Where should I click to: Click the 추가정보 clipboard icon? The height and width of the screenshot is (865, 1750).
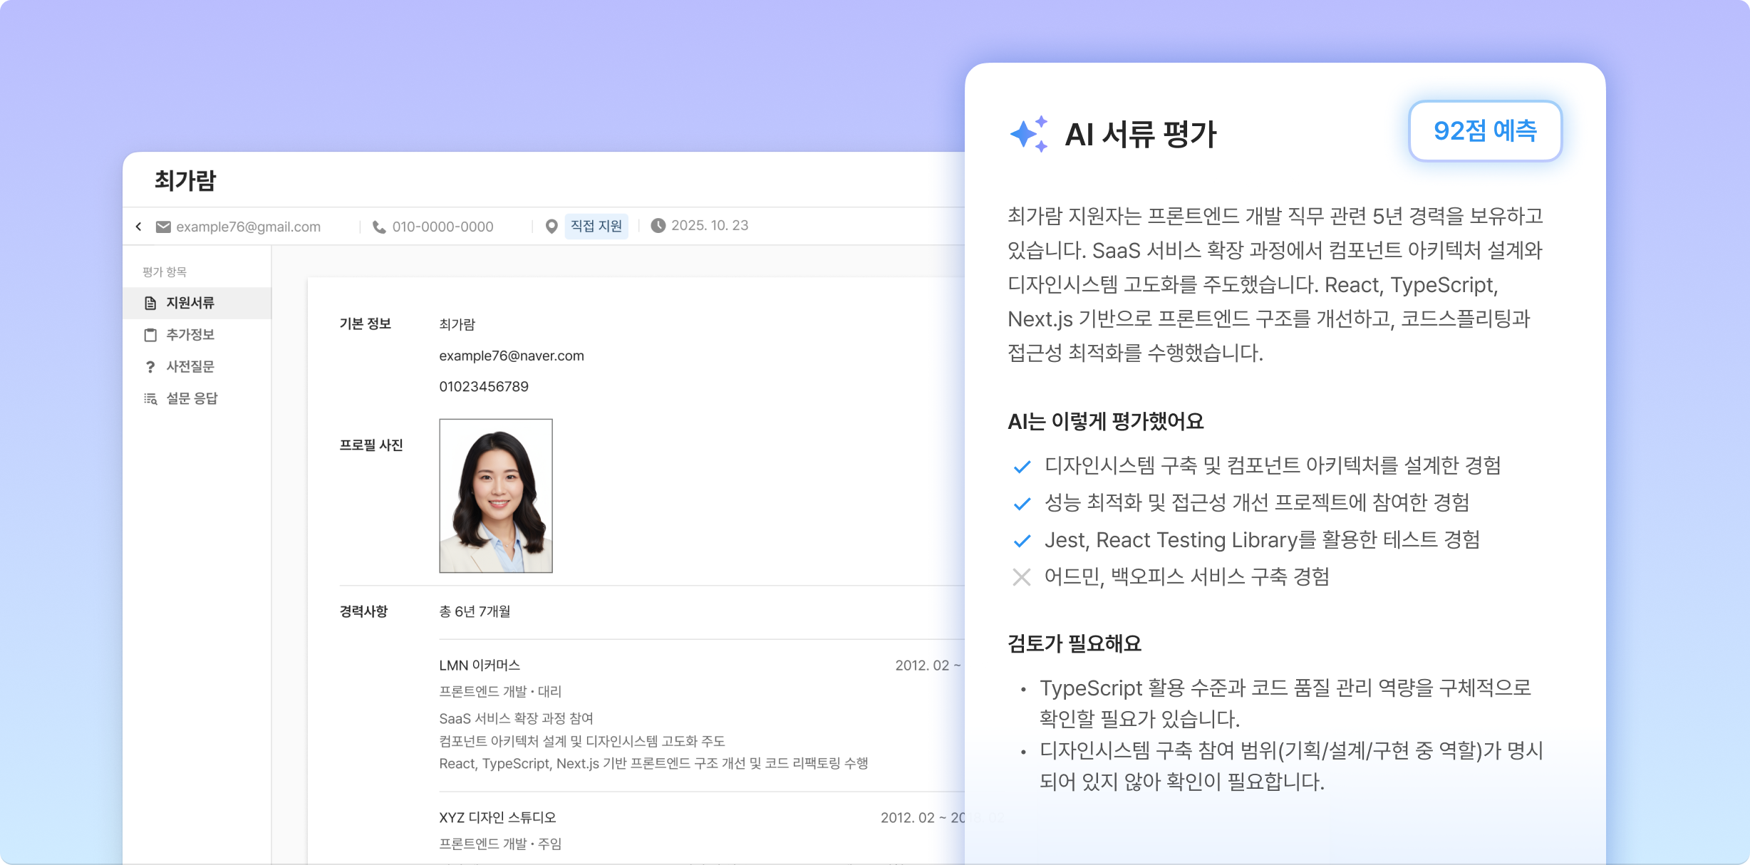[x=150, y=335]
